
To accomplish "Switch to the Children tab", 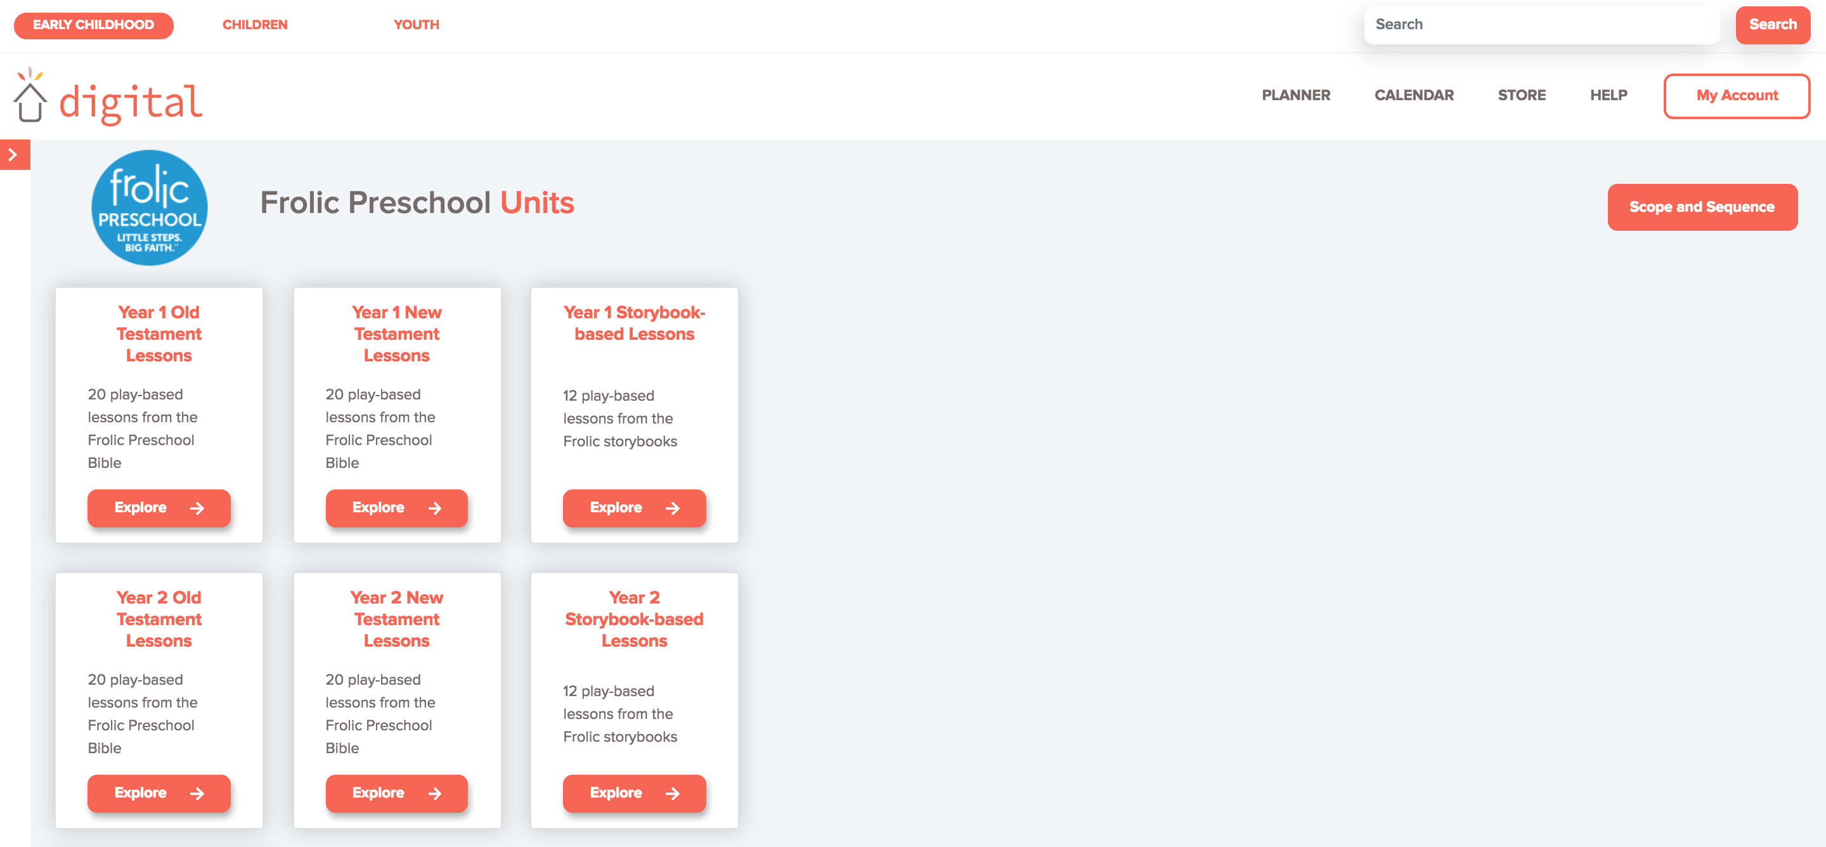I will 255,25.
